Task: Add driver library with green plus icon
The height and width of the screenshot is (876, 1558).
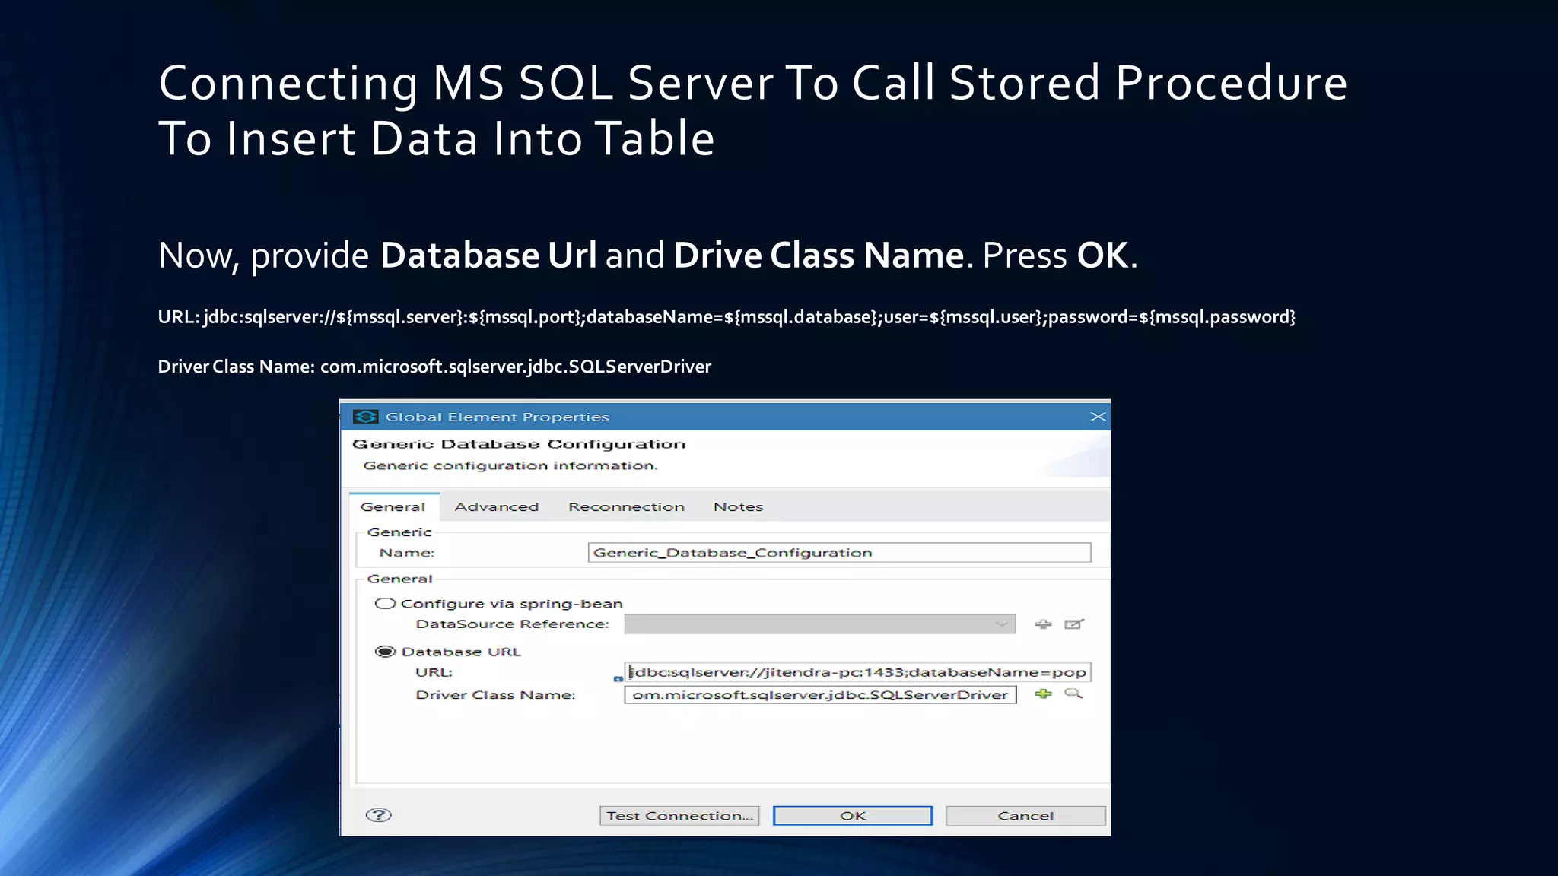Action: click(x=1043, y=693)
